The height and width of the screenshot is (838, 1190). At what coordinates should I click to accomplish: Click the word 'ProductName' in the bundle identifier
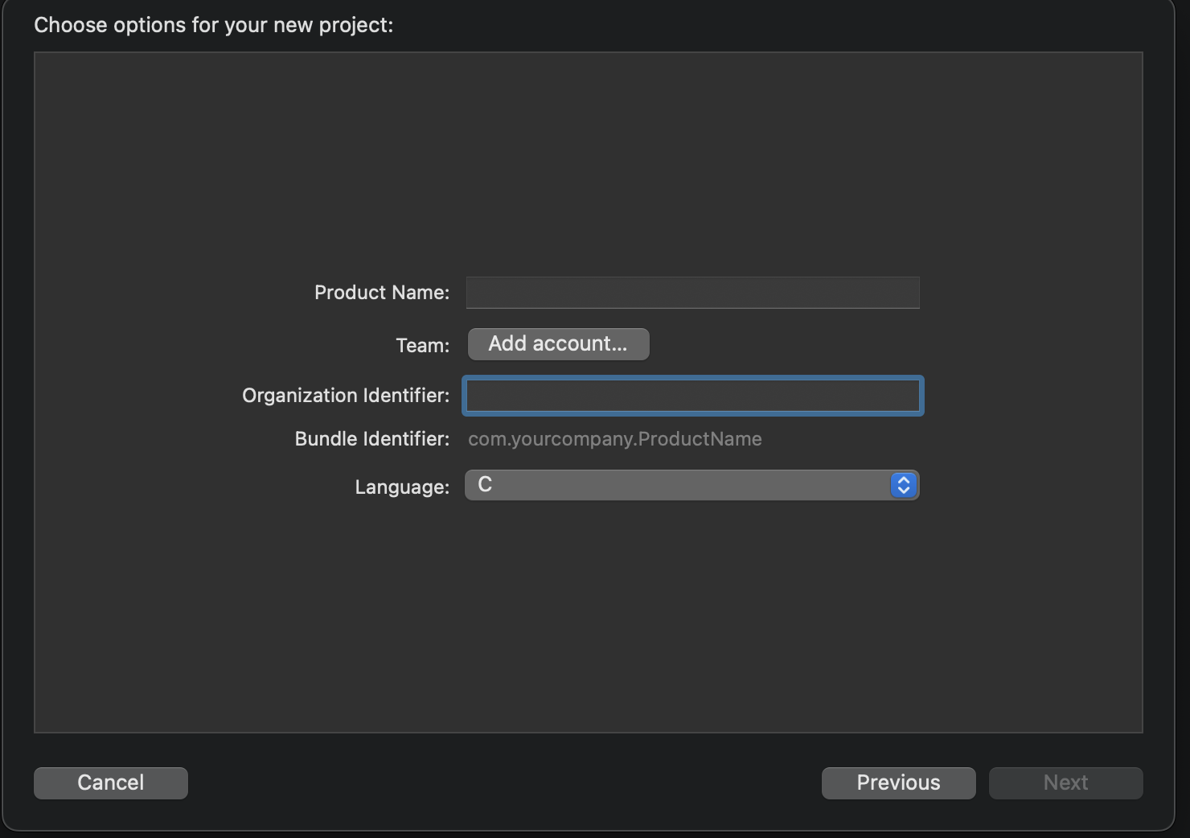pyautogui.click(x=700, y=439)
